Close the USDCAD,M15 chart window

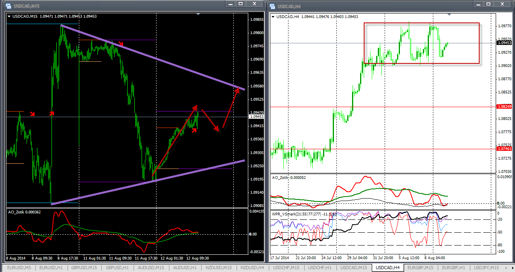(x=254, y=4)
